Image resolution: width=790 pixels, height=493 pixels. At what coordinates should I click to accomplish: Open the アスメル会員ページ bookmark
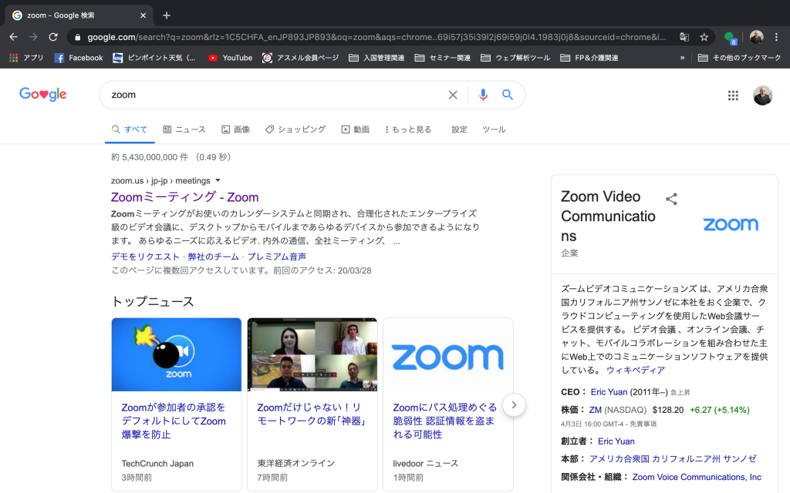click(300, 58)
